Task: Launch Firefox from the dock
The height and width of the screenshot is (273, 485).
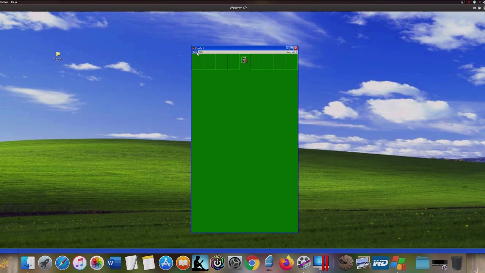Action: pyautogui.click(x=286, y=263)
